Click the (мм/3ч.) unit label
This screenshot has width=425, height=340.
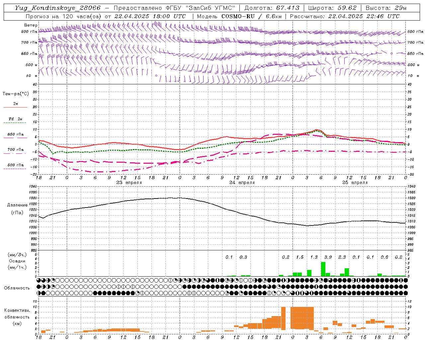coord(17,255)
